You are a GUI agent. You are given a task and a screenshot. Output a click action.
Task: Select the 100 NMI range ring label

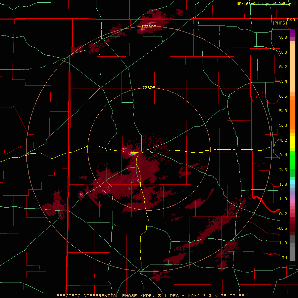click(149, 26)
